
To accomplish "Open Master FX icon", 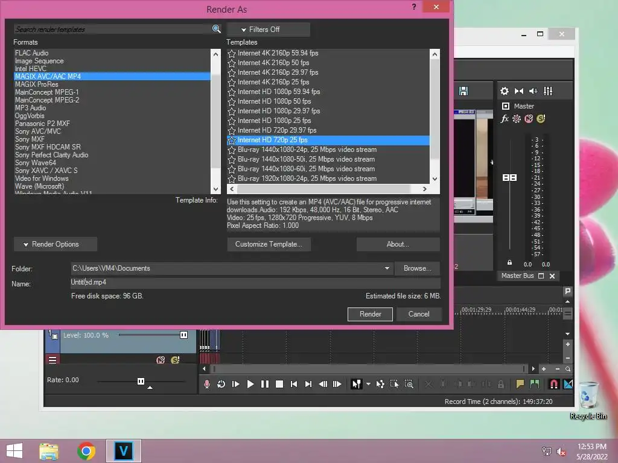I will (x=505, y=119).
